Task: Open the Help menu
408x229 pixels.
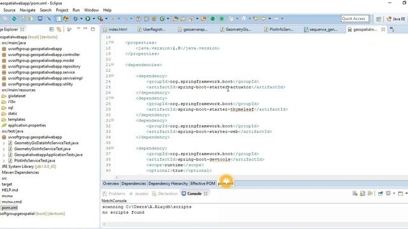Action: click(x=107, y=10)
